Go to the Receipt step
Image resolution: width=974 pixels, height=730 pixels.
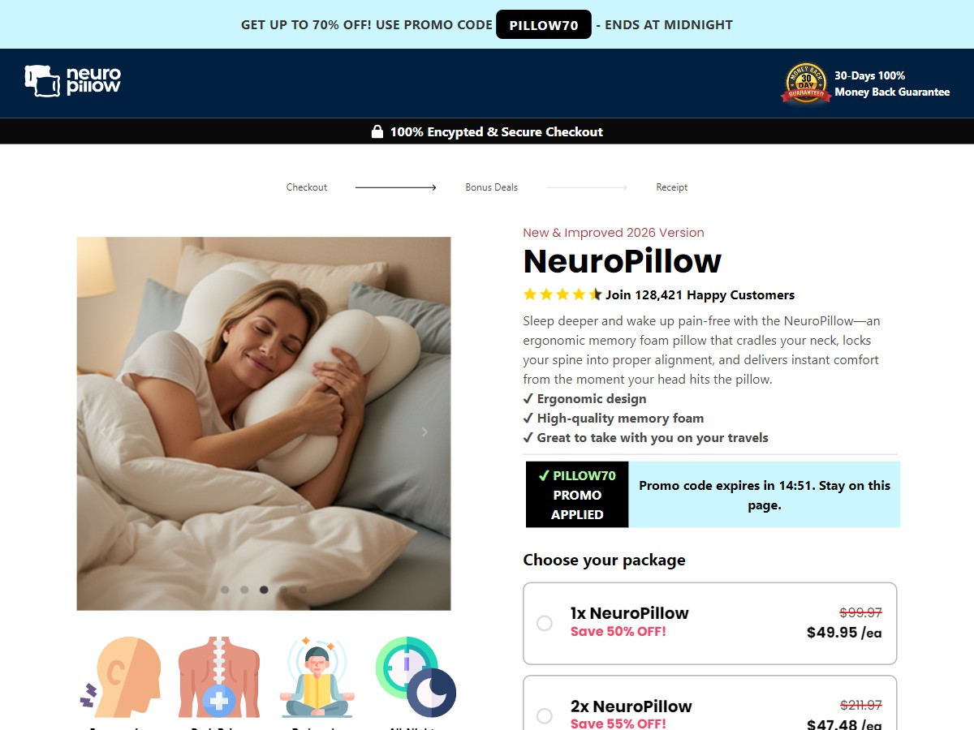click(x=672, y=187)
